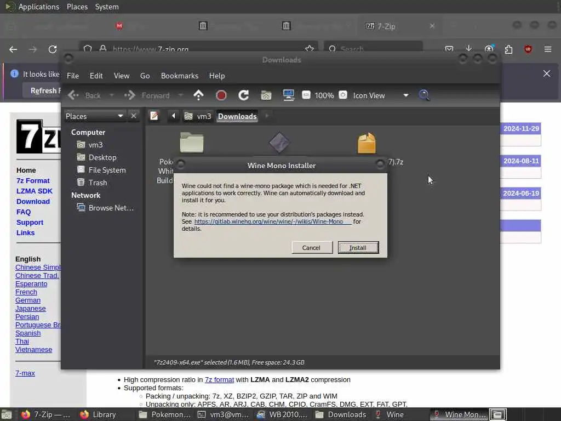Open the Wine-Mono wiki link in dialog
The height and width of the screenshot is (421, 561).
pos(273,221)
